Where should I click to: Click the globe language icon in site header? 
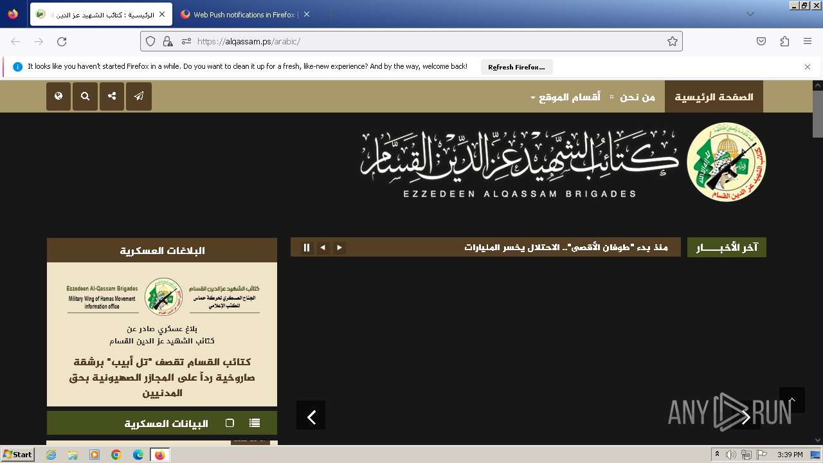(x=59, y=96)
